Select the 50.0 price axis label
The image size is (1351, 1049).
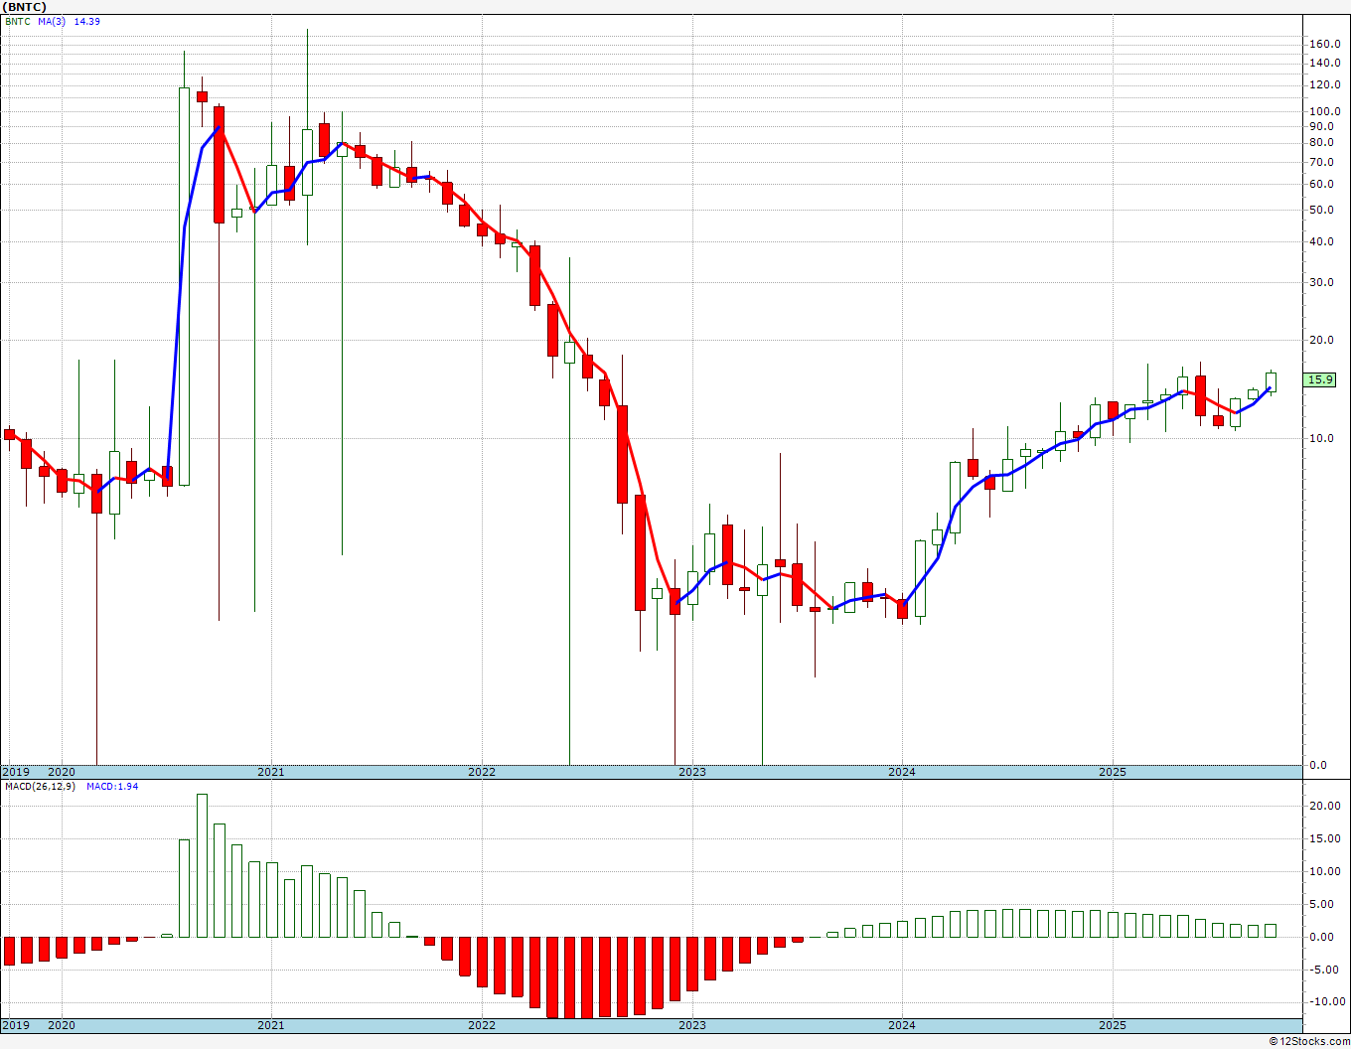tap(1321, 210)
